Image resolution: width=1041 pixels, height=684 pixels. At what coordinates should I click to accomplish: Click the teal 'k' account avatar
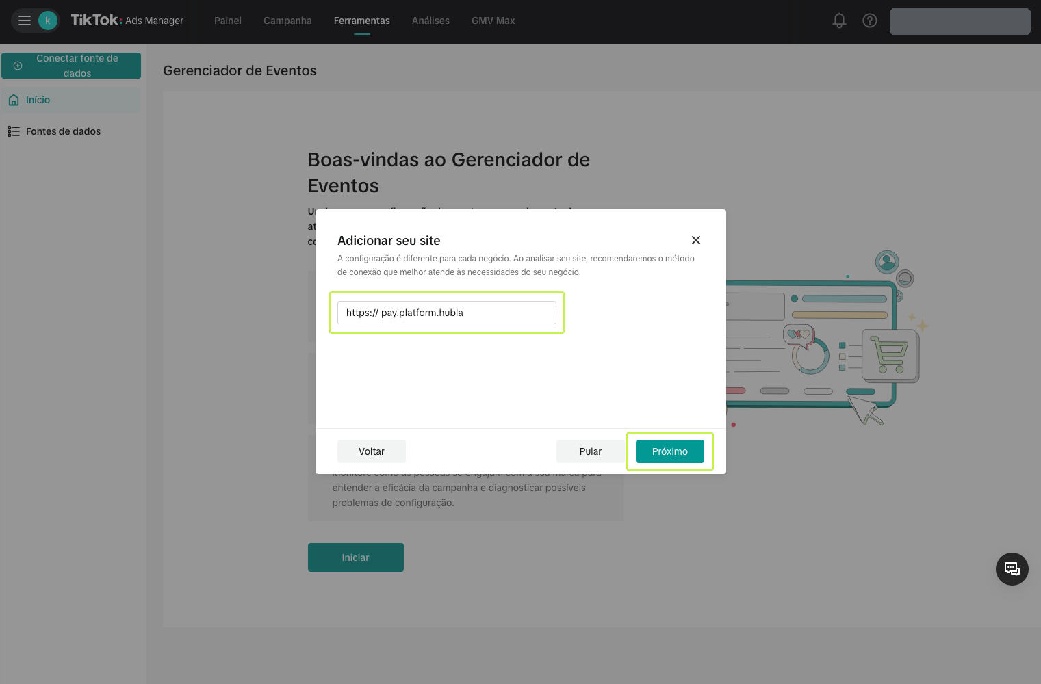coord(48,21)
